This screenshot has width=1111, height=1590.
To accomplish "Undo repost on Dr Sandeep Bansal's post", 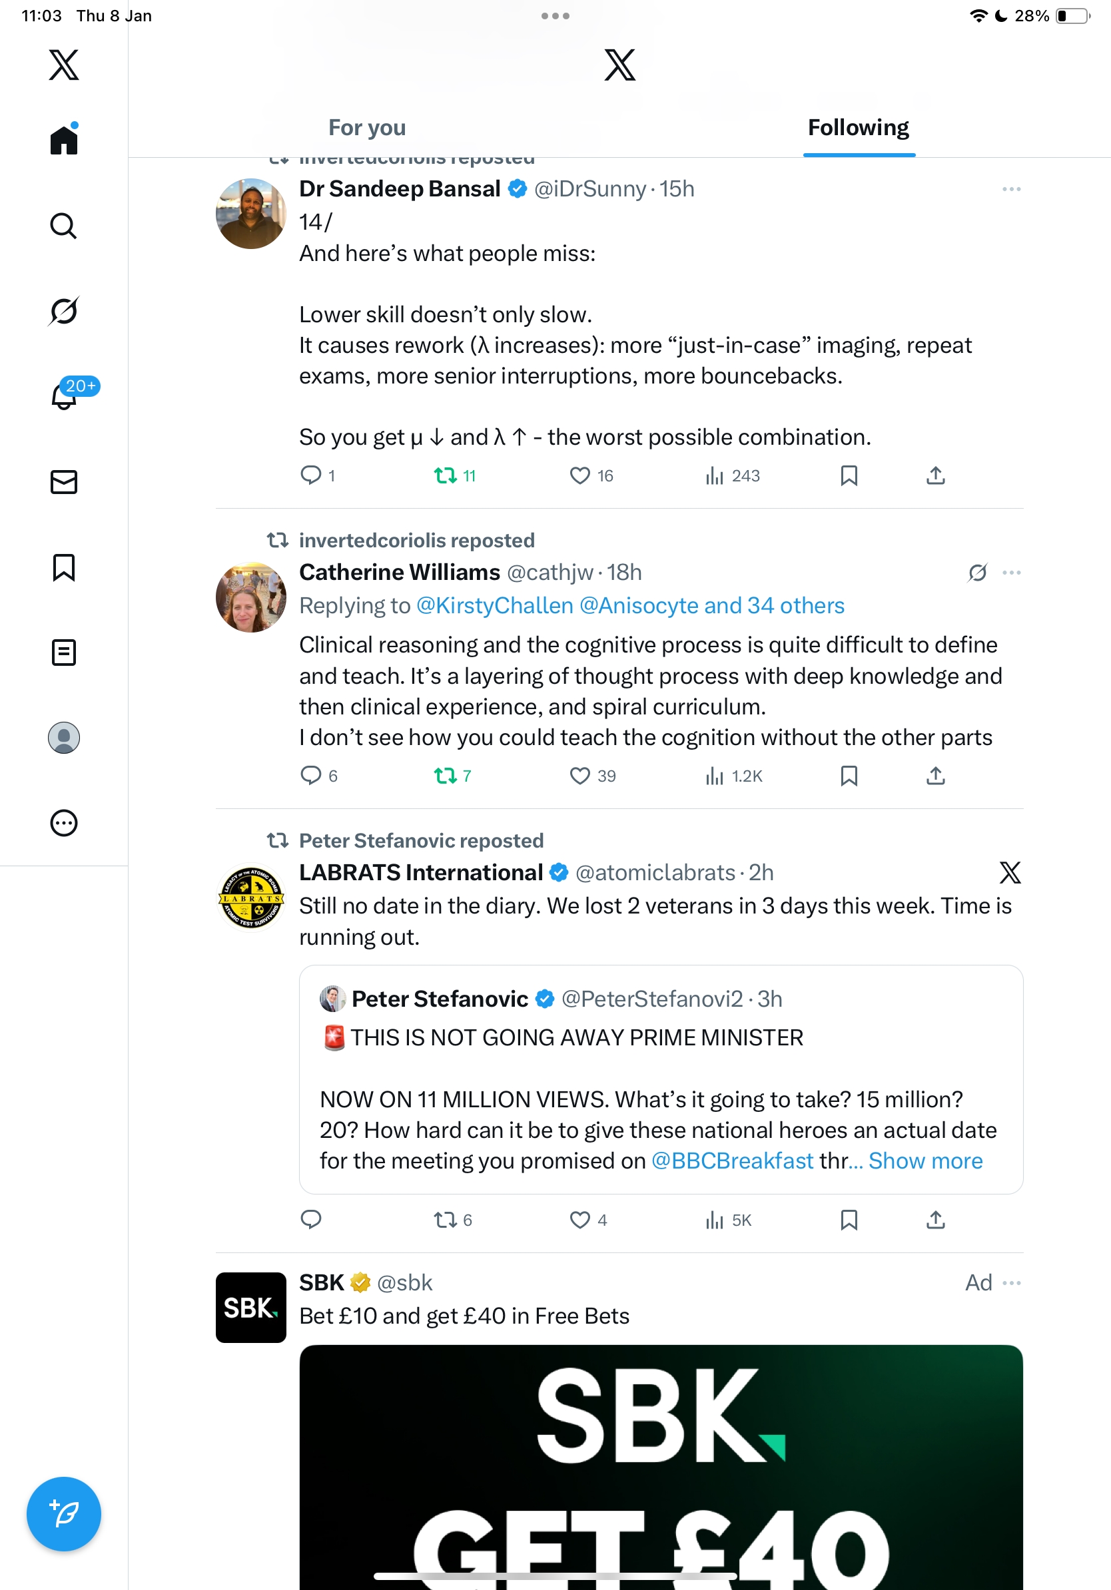I will coord(446,476).
